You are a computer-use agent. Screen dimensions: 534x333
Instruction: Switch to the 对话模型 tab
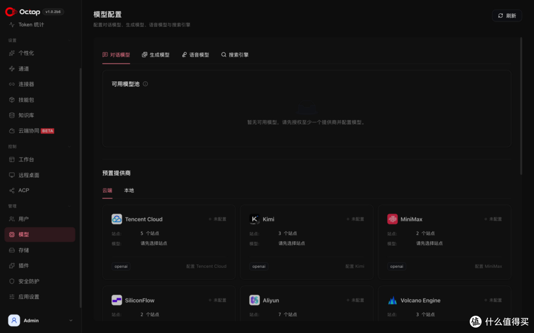(x=116, y=55)
